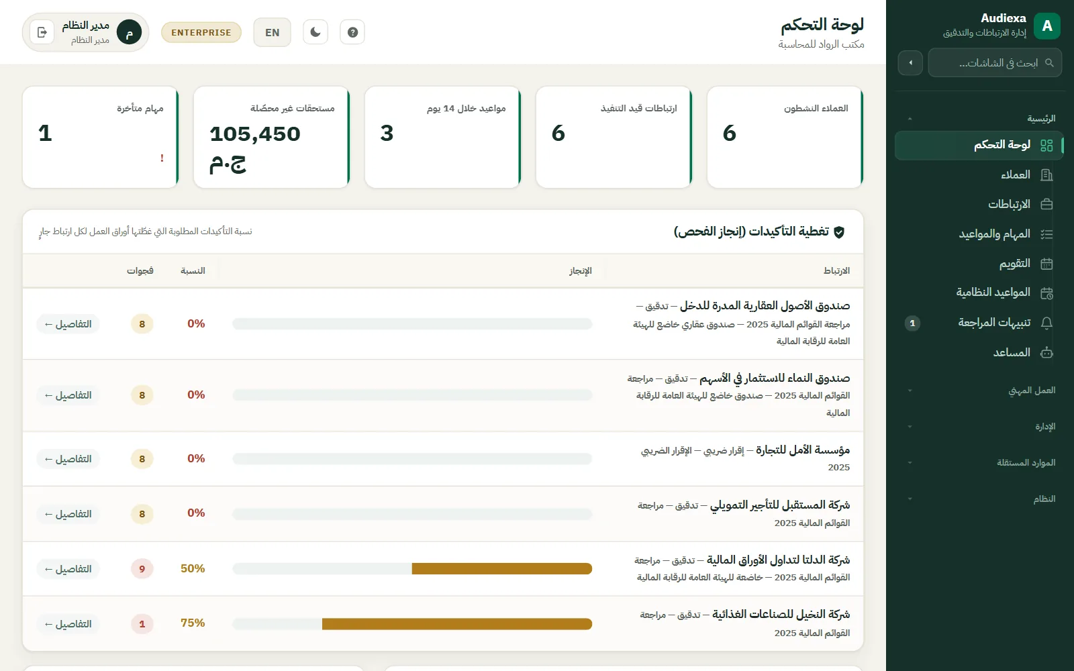Screen dimensions: 1074x671
Task: Click the مستحقات غير محصّلة card
Action: tap(272, 137)
